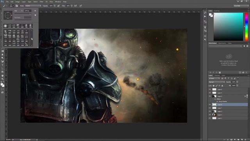Open the Image menu
This screenshot has height=141, width=250.
(x=18, y=2)
